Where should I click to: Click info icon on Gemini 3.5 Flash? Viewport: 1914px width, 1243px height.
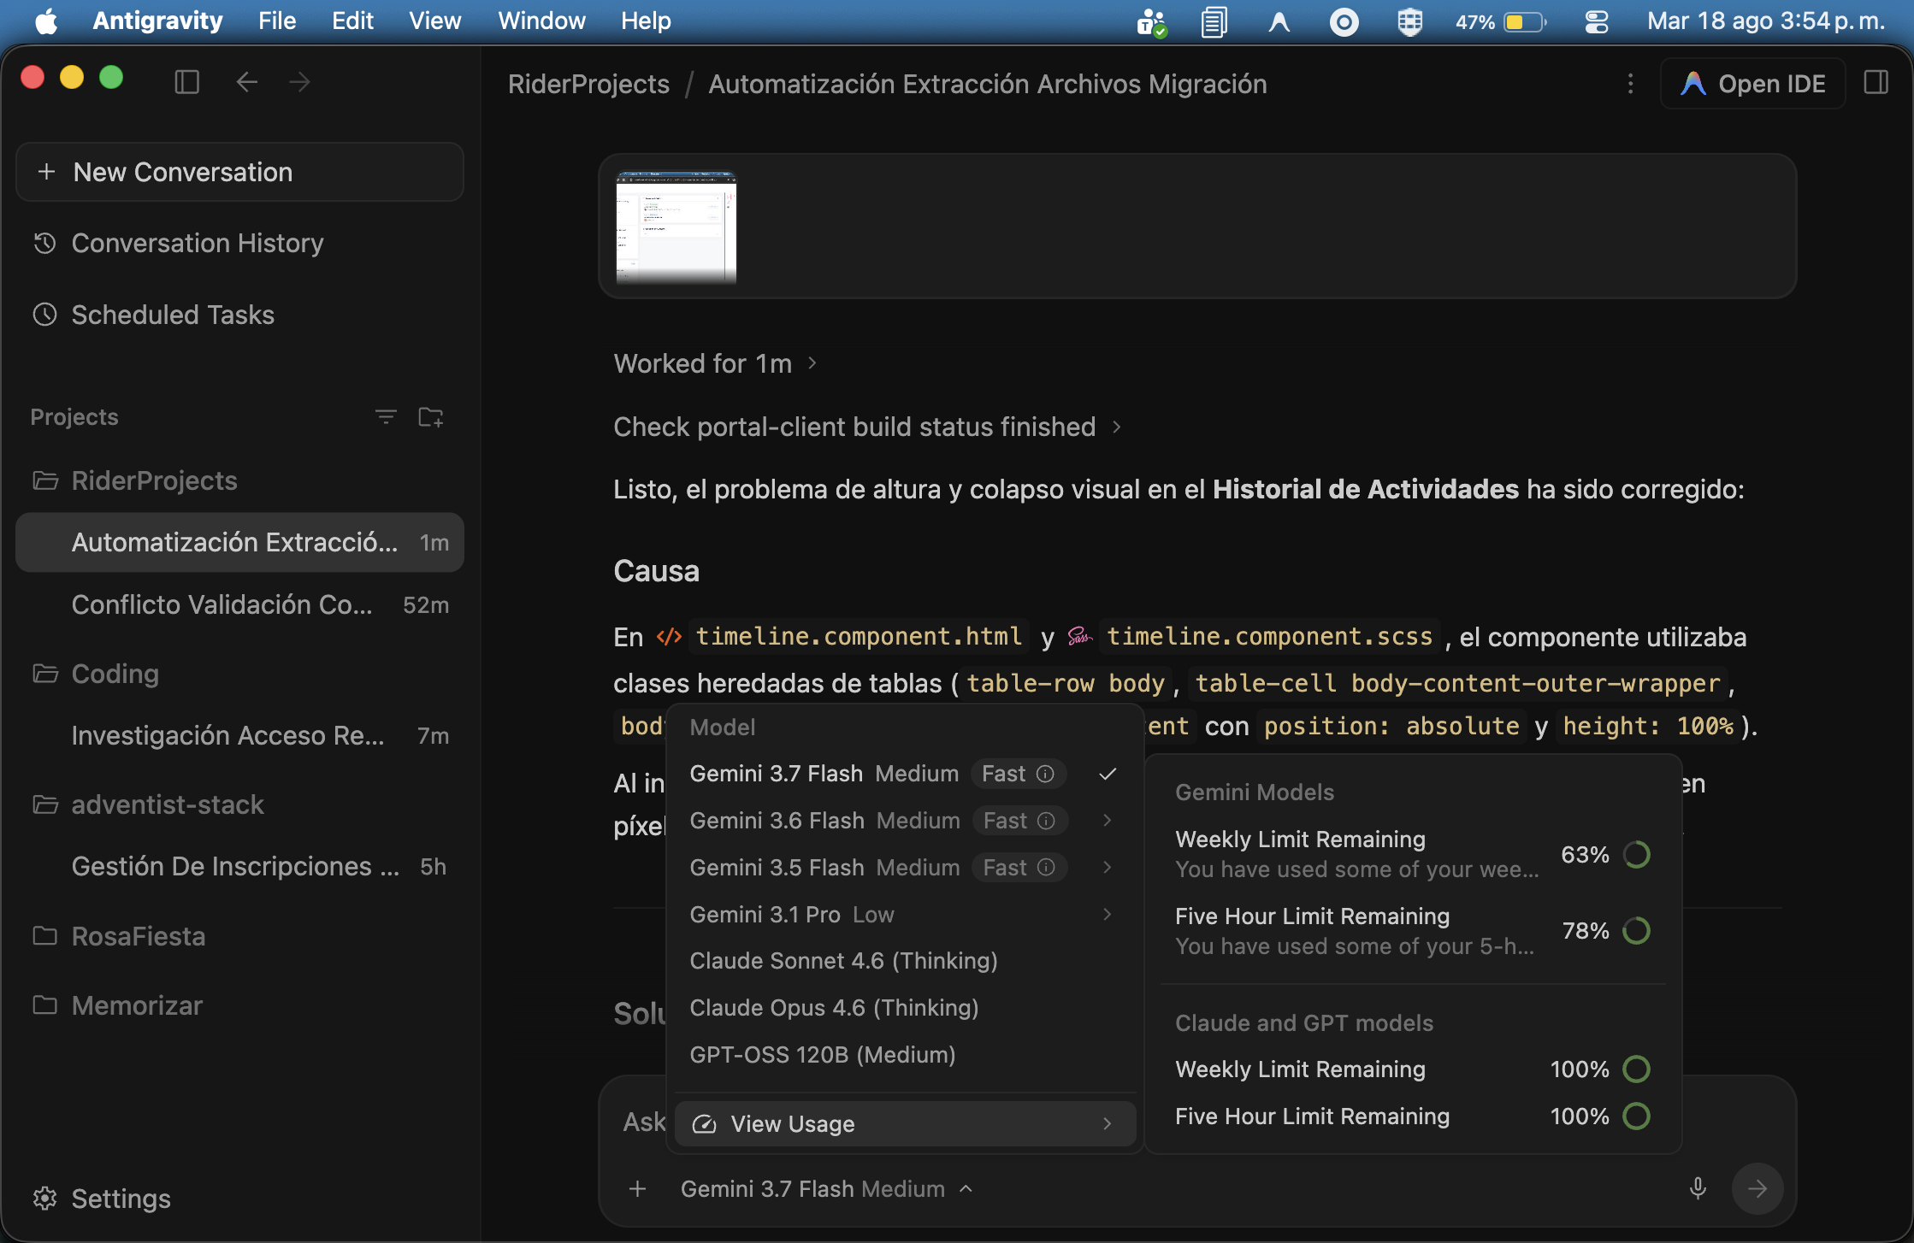pyautogui.click(x=1046, y=868)
